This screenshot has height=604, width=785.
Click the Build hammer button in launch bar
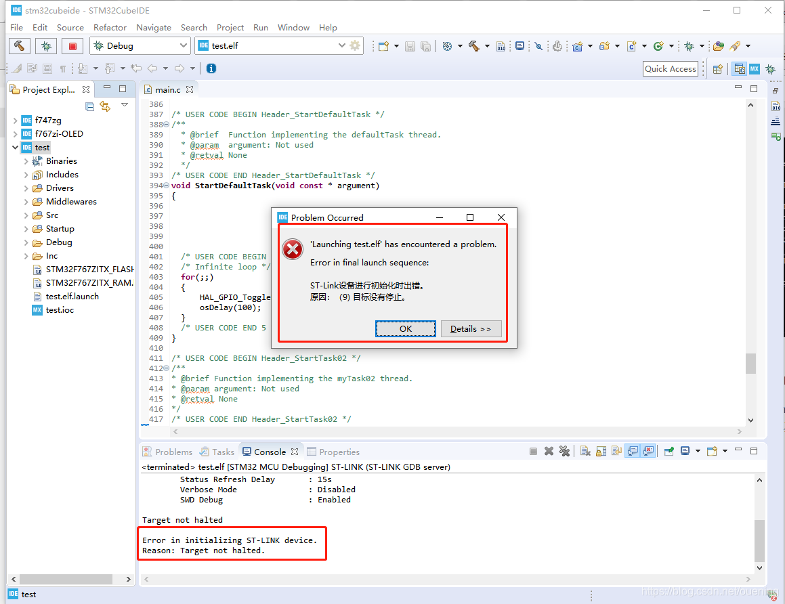[x=20, y=46]
